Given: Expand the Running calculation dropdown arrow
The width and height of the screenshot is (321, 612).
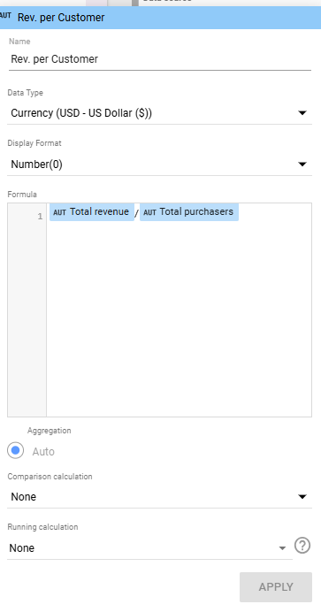Looking at the screenshot, I should coord(282,548).
